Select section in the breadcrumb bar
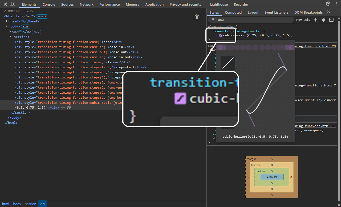Image resolution: width=341 pixels, height=207 pixels. (31, 204)
